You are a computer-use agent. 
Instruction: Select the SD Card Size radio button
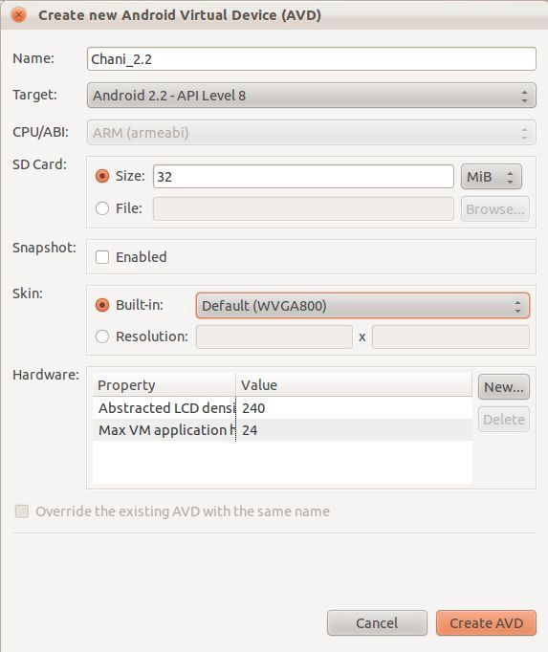[102, 176]
